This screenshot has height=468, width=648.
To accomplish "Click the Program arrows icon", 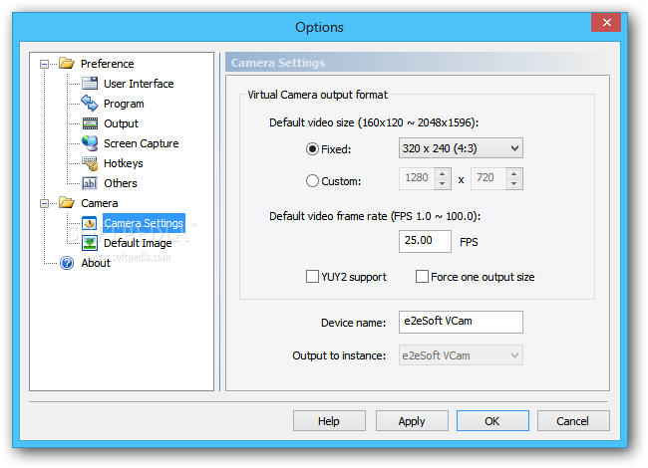I will 90,104.
